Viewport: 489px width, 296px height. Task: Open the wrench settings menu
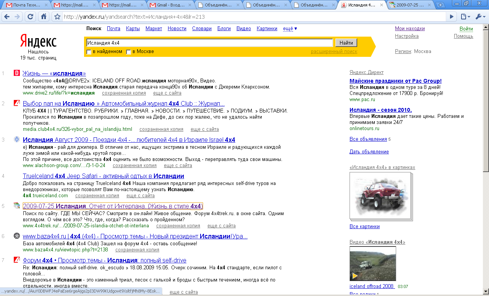pyautogui.click(x=479, y=17)
